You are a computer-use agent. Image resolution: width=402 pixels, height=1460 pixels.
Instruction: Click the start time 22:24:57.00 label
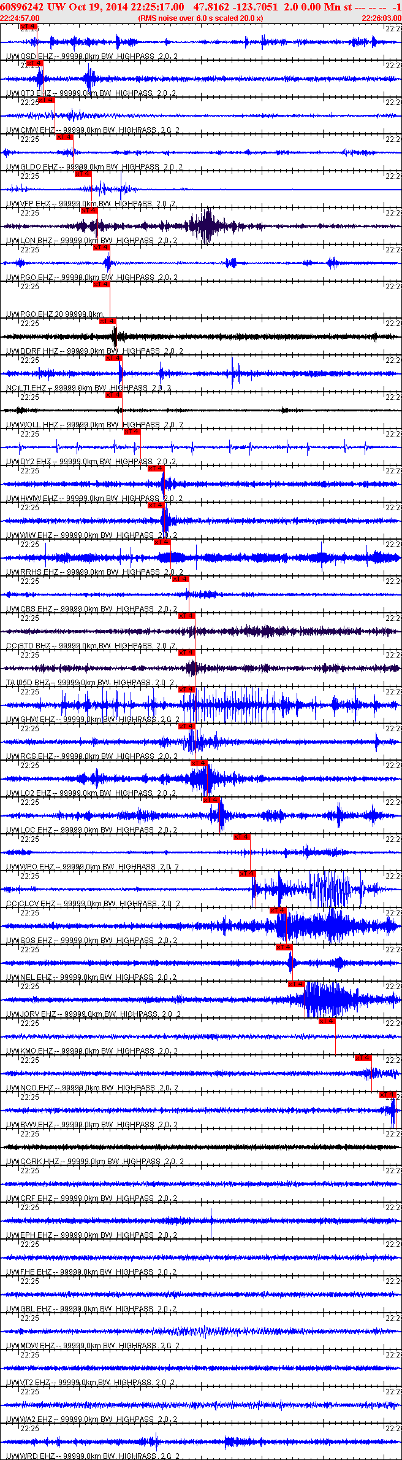(x=20, y=18)
